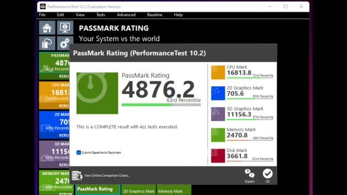Image resolution: width=347 pixels, height=195 pixels.
Task: Open the File menu
Action: (x=42, y=15)
